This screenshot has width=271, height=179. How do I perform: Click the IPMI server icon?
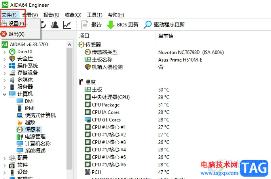tap(20, 108)
